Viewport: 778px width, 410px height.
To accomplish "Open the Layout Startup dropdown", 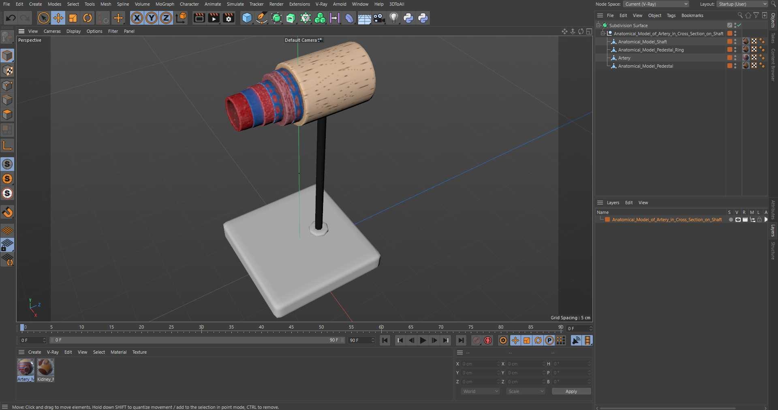I will 742,4.
